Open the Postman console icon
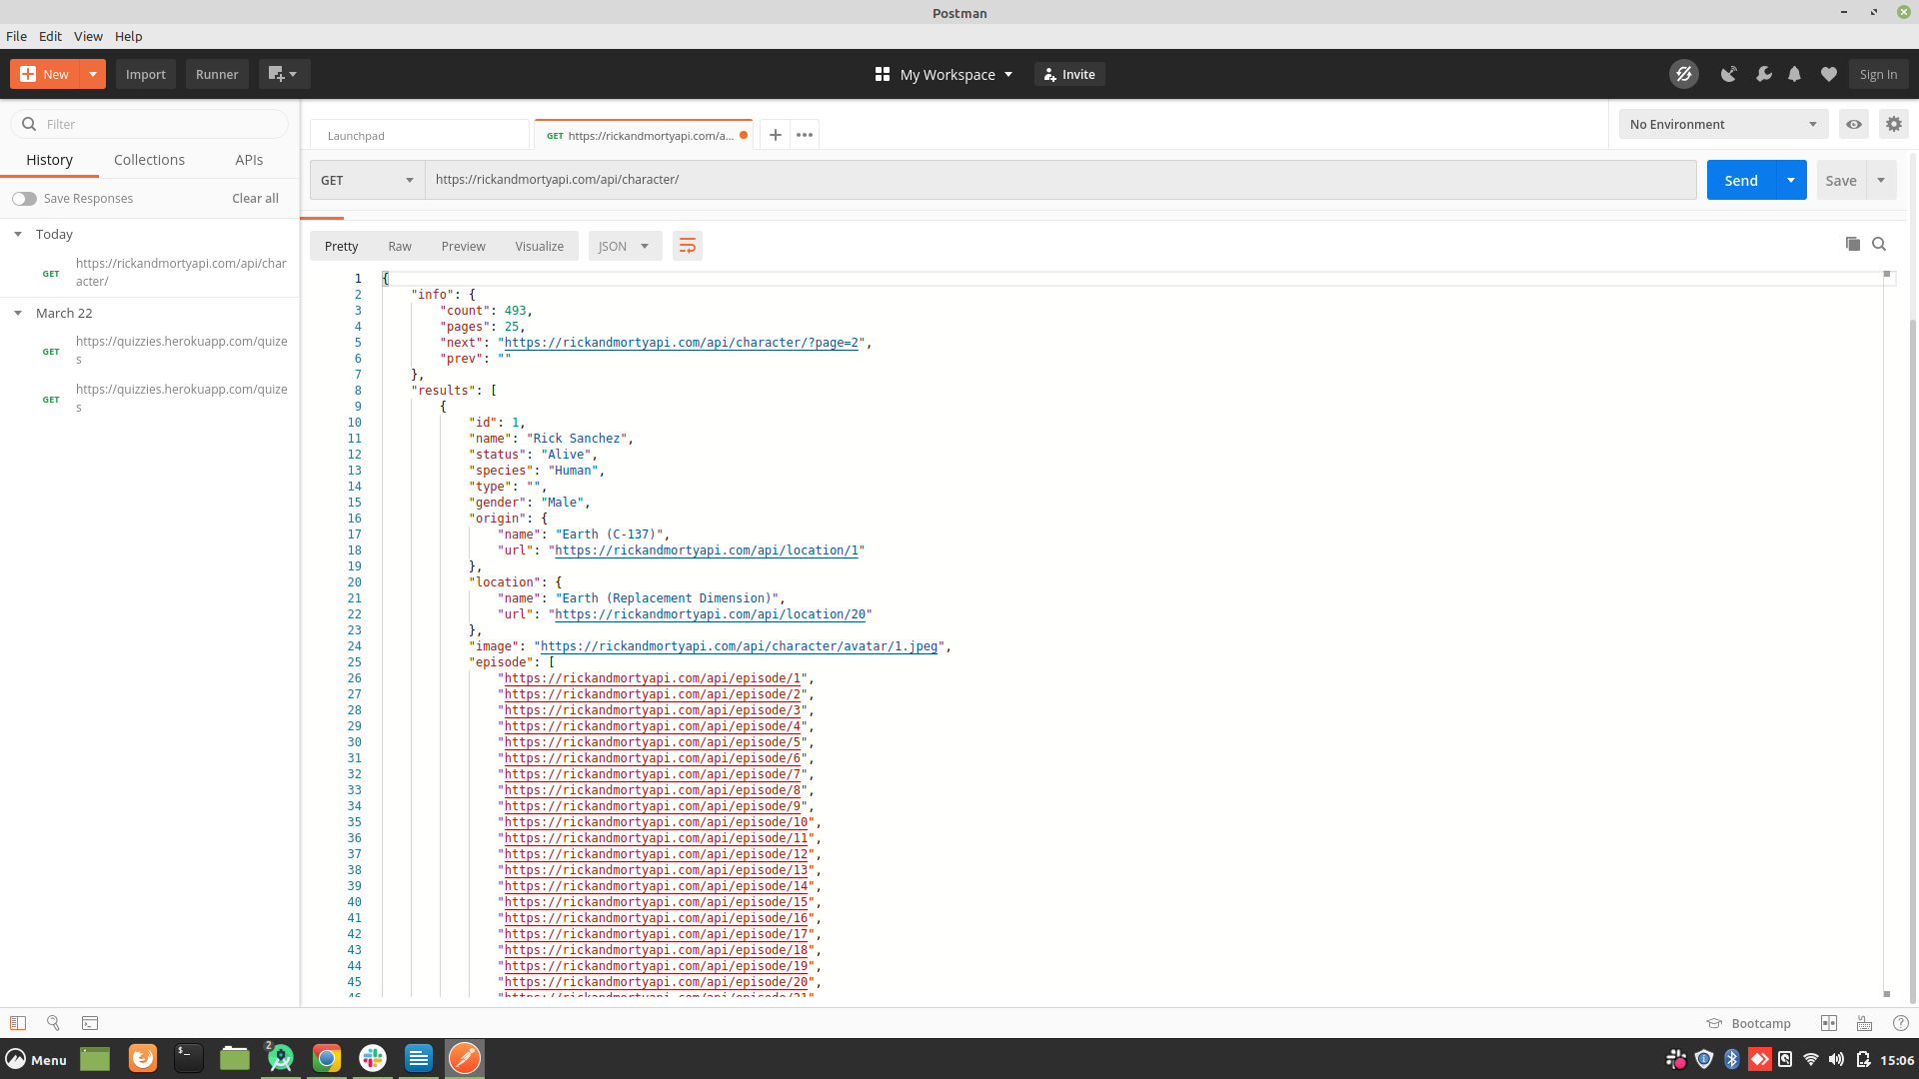The image size is (1919, 1079). (90, 1023)
